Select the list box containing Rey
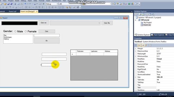174x97 pixels. click(18, 39)
